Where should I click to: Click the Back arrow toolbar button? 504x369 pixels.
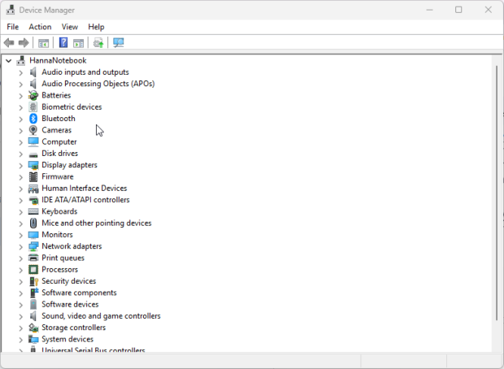[9, 43]
